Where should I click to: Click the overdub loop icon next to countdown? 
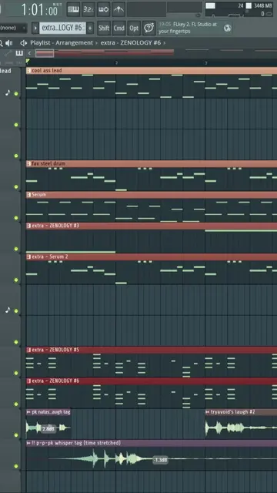103,10
